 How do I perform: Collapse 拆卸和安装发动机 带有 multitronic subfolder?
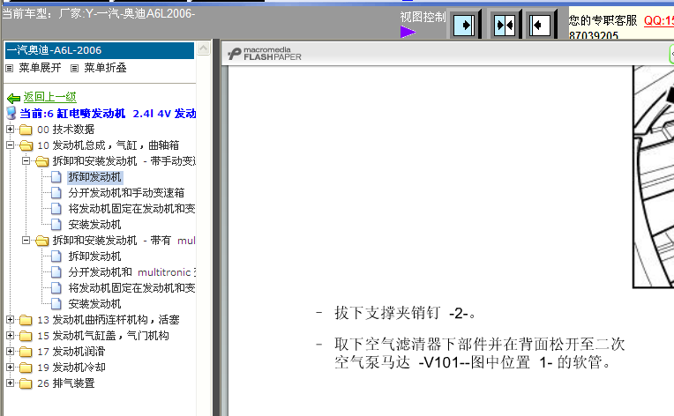click(26, 241)
